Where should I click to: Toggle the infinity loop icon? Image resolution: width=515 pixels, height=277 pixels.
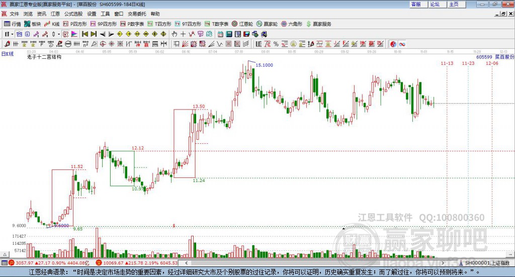tap(402, 44)
